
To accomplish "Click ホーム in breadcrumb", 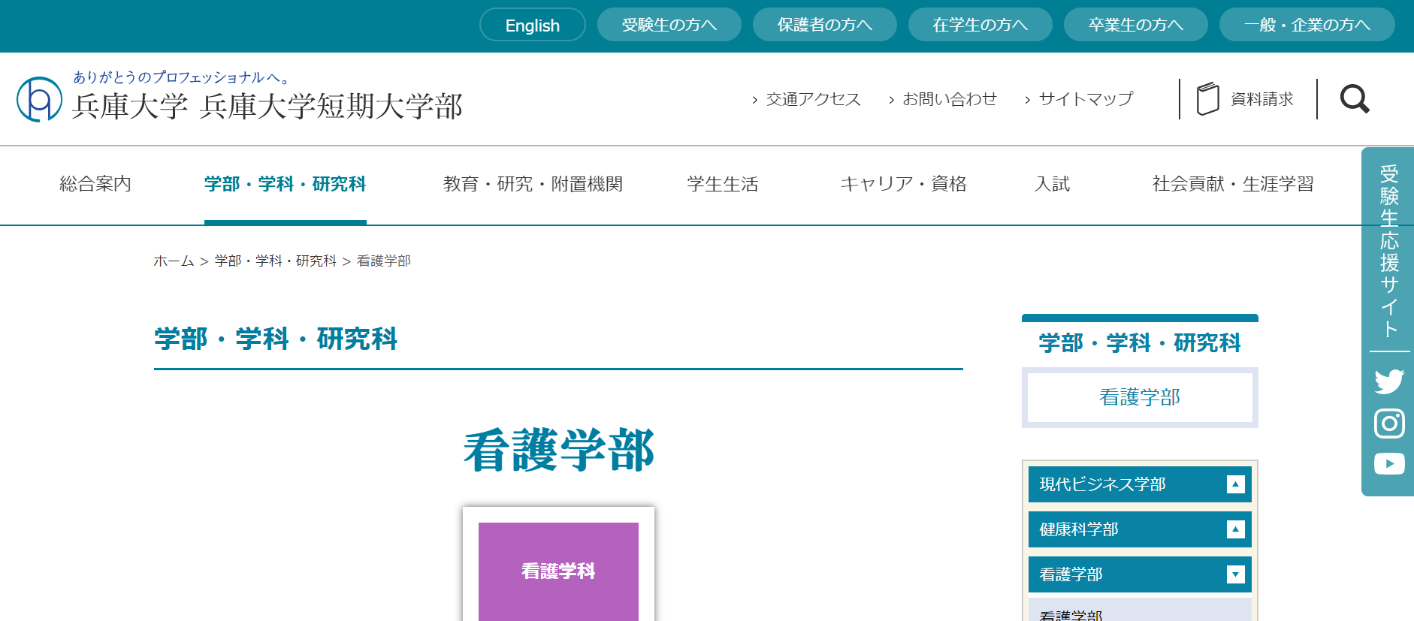I will pos(174,261).
